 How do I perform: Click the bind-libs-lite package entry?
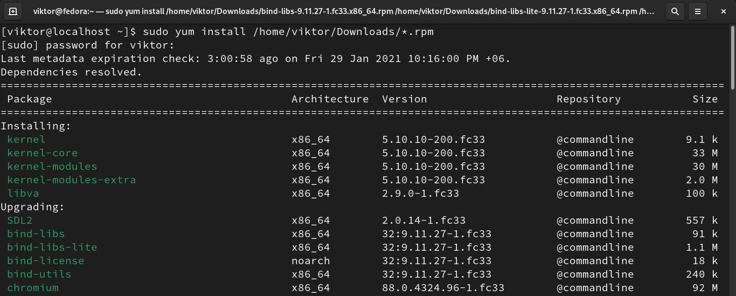pos(52,247)
